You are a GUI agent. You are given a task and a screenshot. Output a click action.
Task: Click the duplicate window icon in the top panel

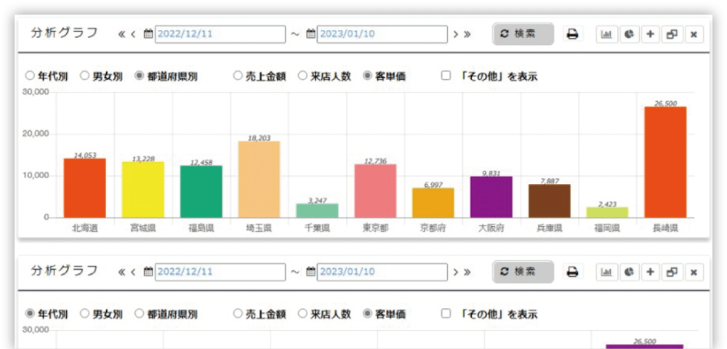pos(672,34)
